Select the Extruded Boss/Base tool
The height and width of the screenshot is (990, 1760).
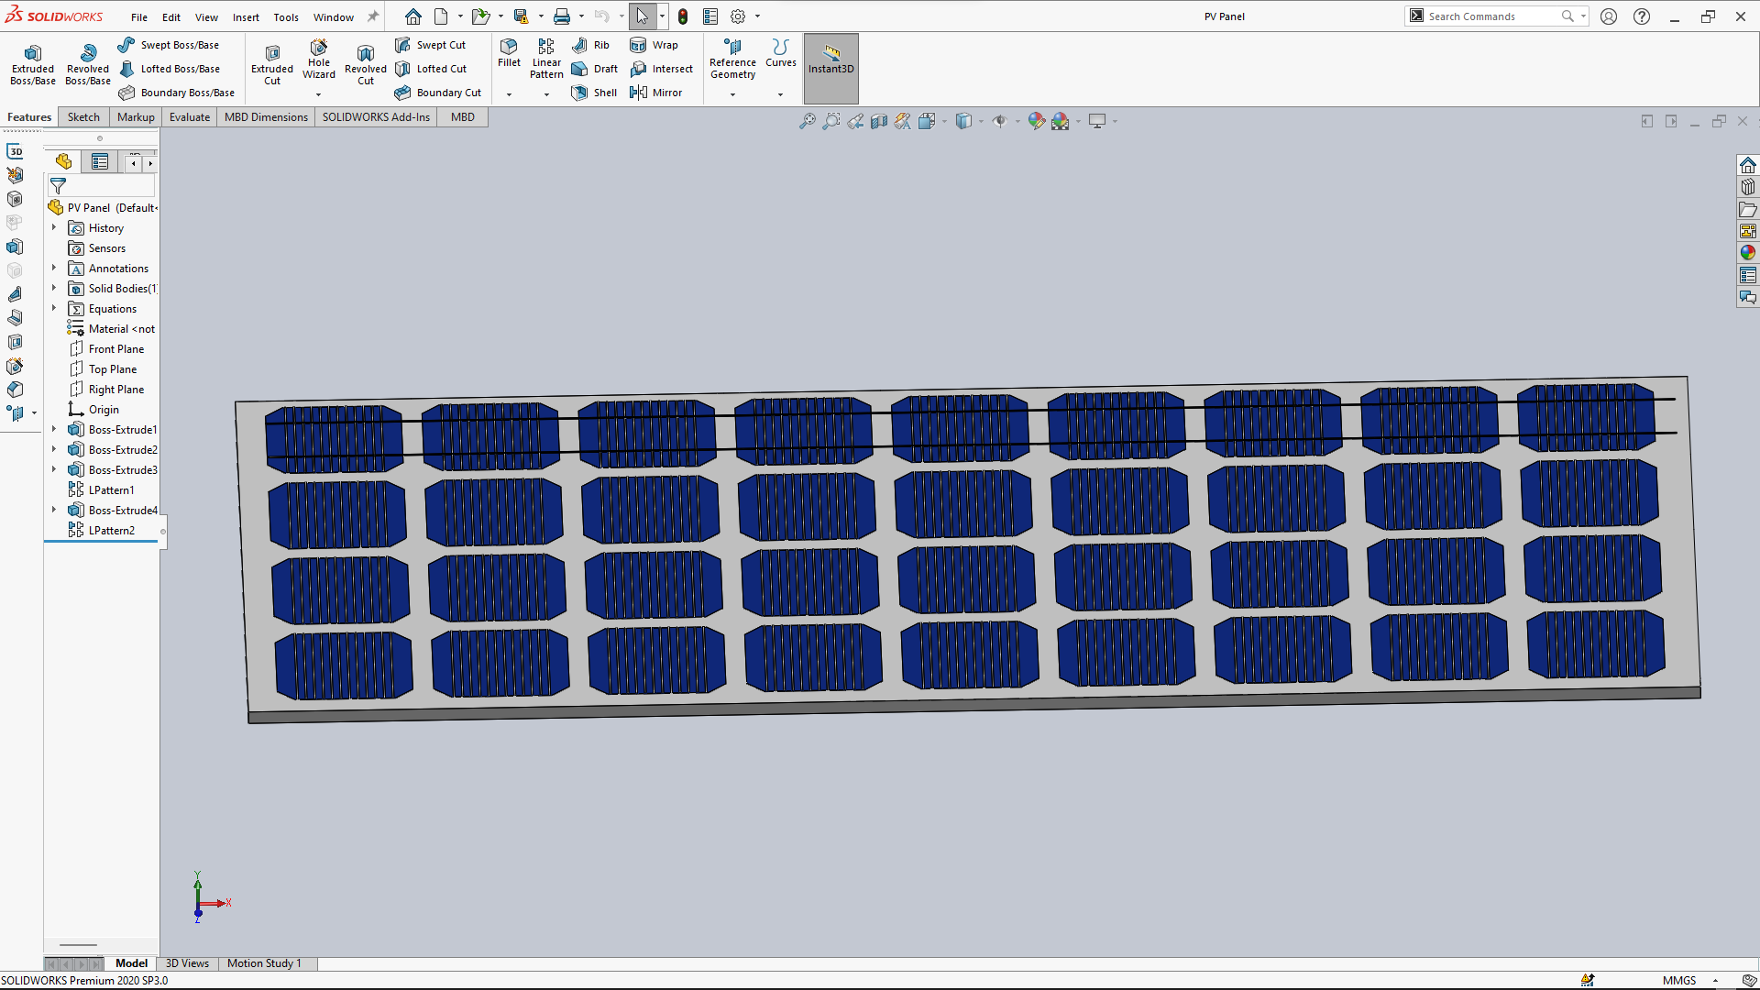pyautogui.click(x=33, y=64)
